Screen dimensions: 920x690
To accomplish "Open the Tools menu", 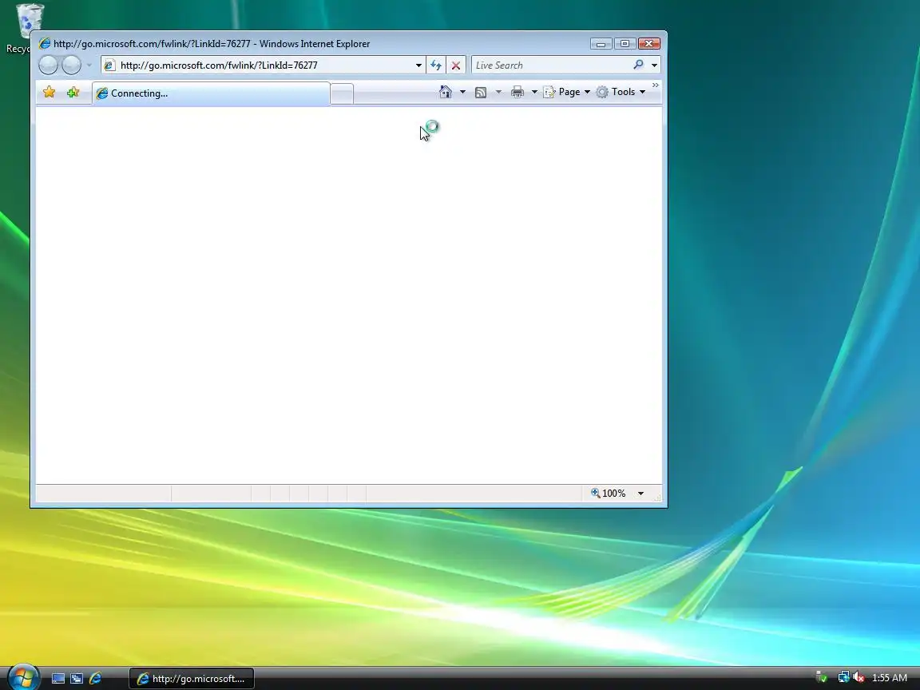I will (621, 92).
